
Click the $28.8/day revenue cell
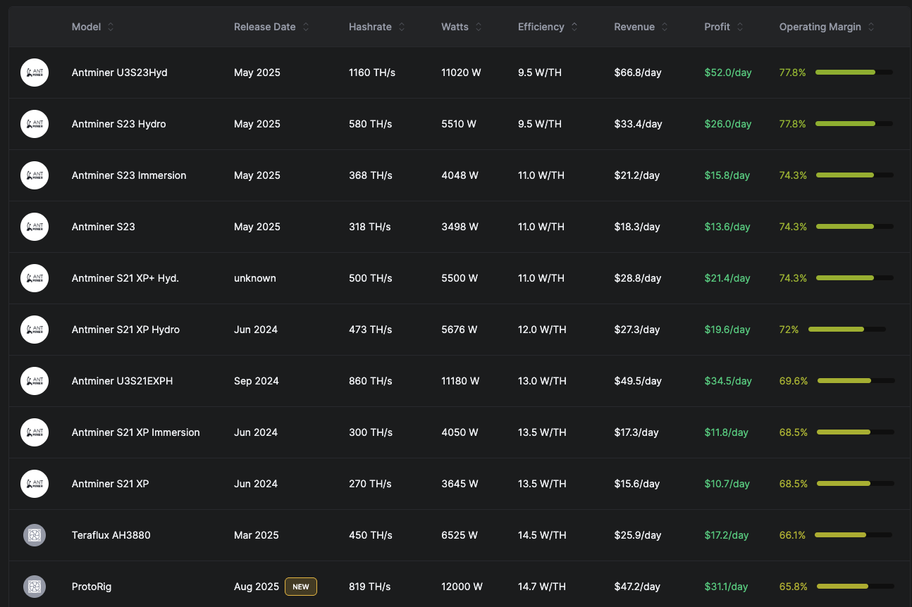point(638,278)
